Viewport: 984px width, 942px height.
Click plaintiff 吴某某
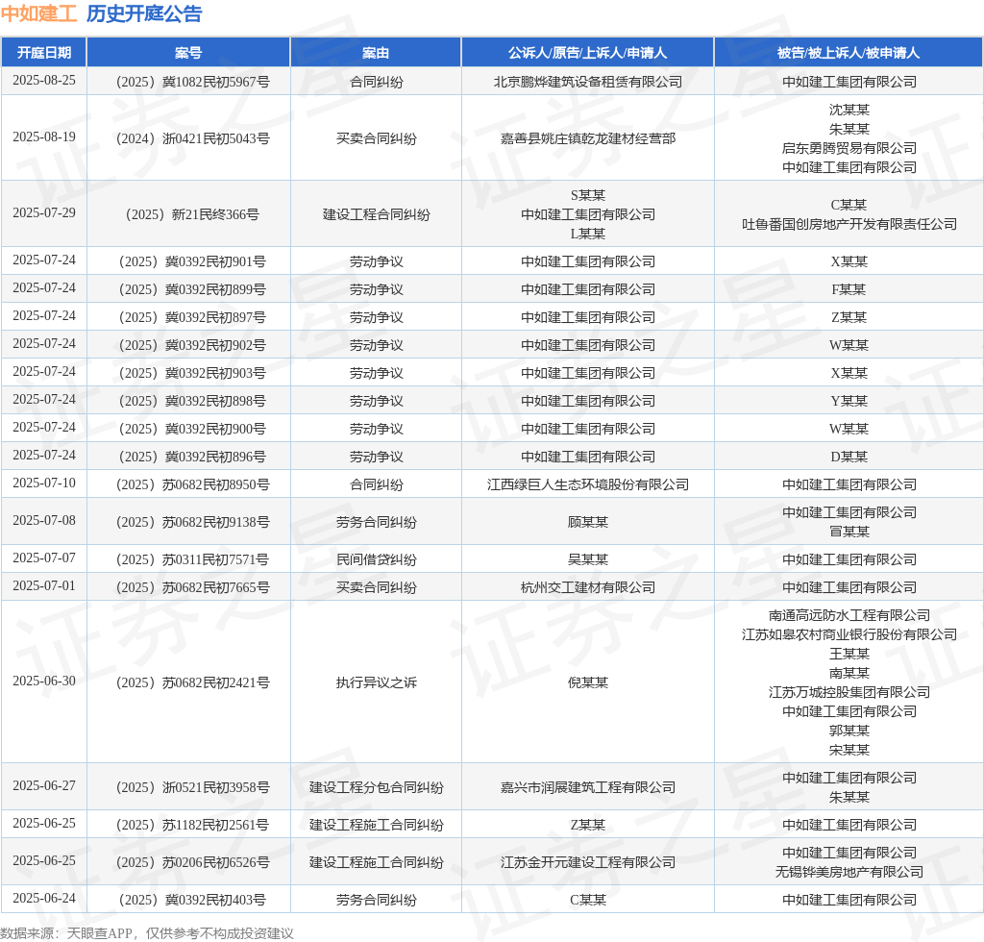point(587,559)
